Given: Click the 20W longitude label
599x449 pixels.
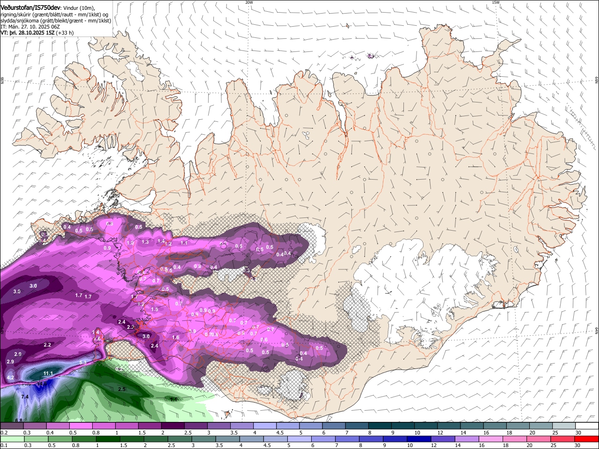Looking at the screenshot, I should pyautogui.click(x=249, y=2).
